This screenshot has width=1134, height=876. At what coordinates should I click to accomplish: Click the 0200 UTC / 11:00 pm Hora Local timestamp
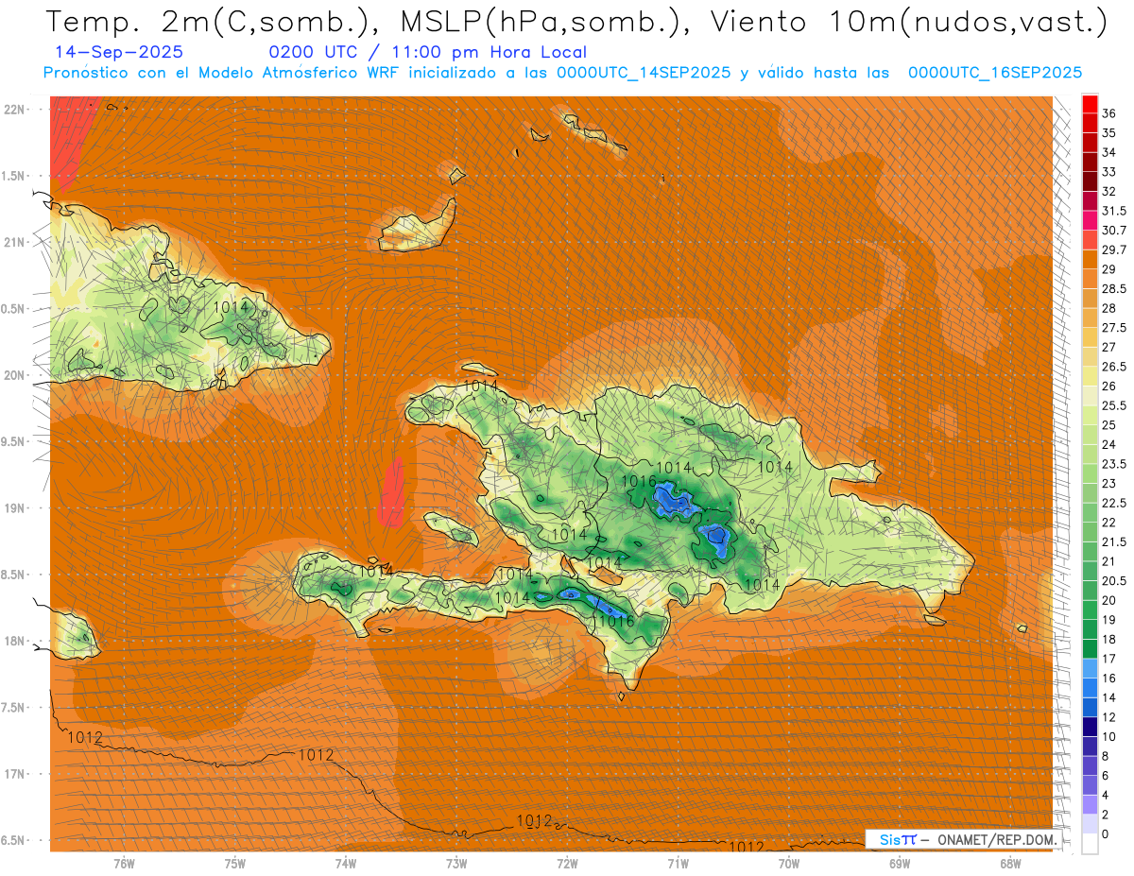[x=427, y=52]
